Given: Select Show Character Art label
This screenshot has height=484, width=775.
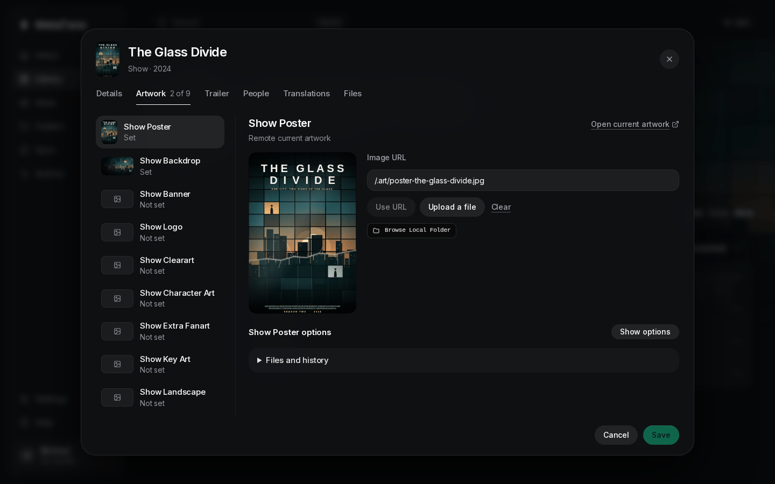Looking at the screenshot, I should (x=177, y=293).
